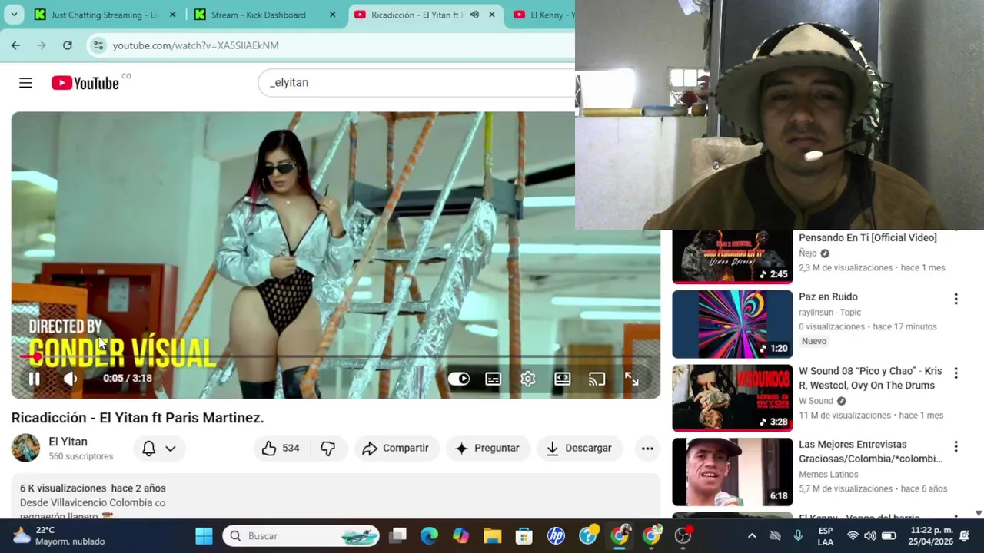Open the Windows Start menu
984x553 pixels.
point(204,536)
